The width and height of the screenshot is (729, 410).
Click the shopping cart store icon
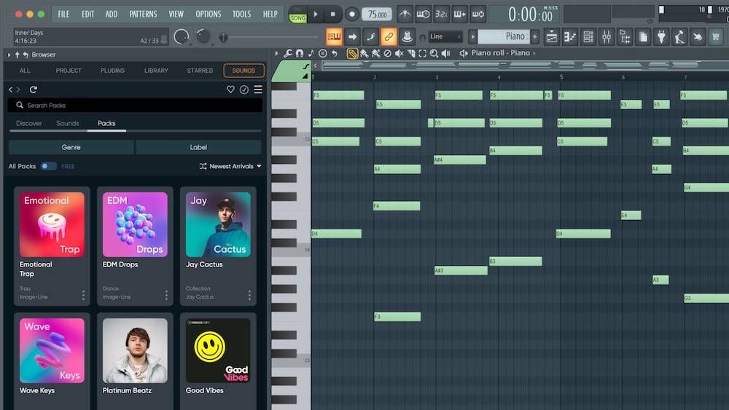716,36
